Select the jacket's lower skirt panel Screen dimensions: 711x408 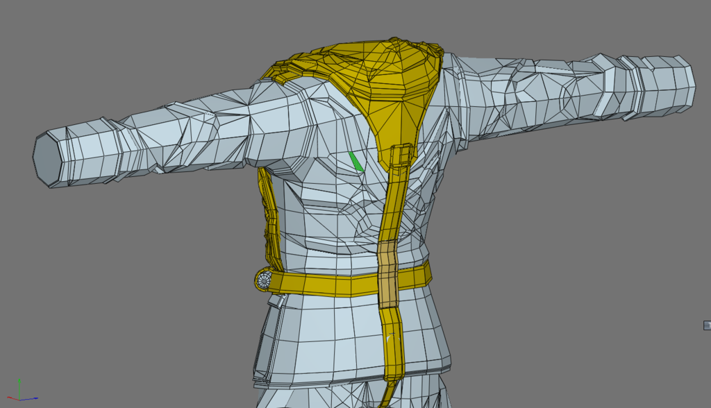326,337
